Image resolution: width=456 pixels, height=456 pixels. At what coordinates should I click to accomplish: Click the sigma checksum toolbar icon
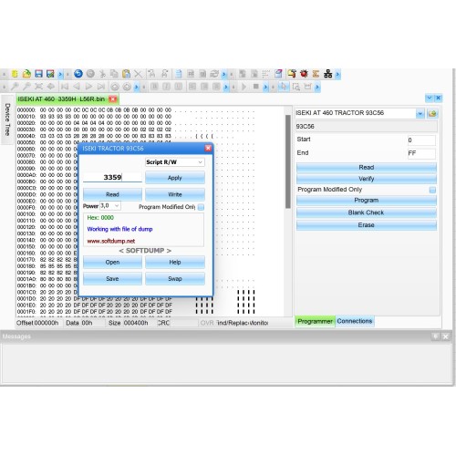click(x=316, y=74)
